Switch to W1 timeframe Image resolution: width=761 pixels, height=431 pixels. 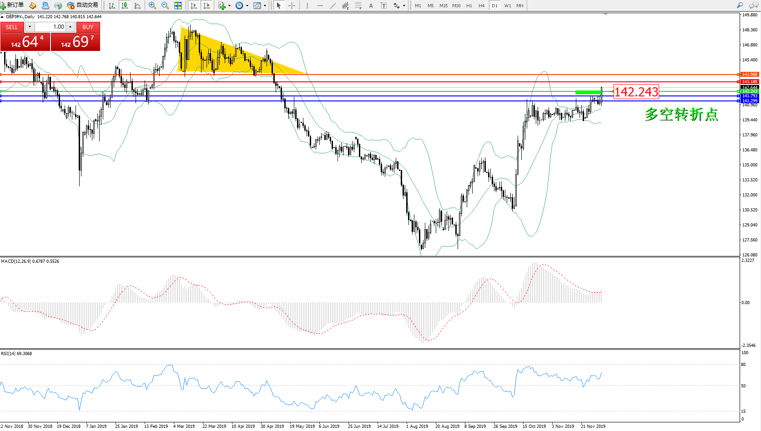(507, 5)
